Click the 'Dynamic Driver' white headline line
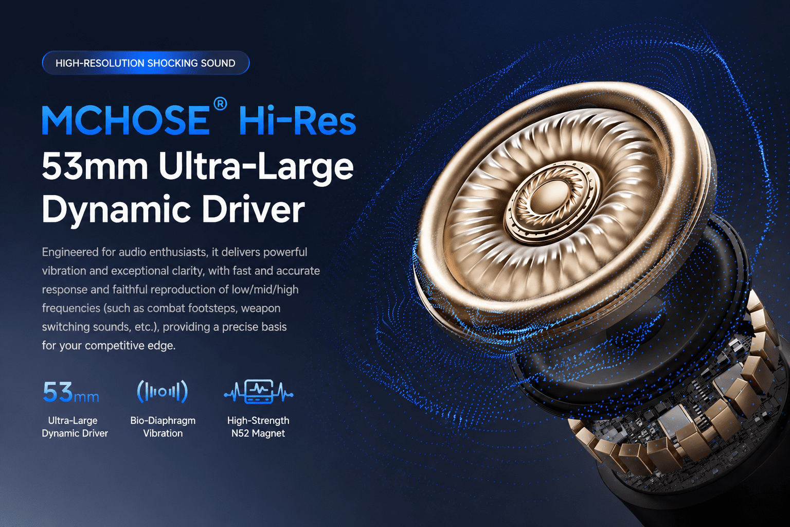The height and width of the screenshot is (527, 790). point(173,209)
